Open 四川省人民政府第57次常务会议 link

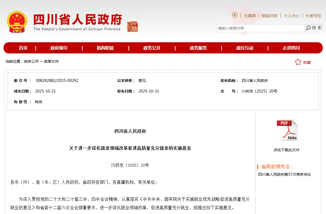(x=284, y=174)
